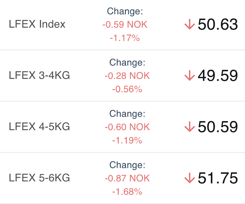The width and height of the screenshot is (245, 204).
Task: Click the -1.68% percentage change
Action: [127, 191]
